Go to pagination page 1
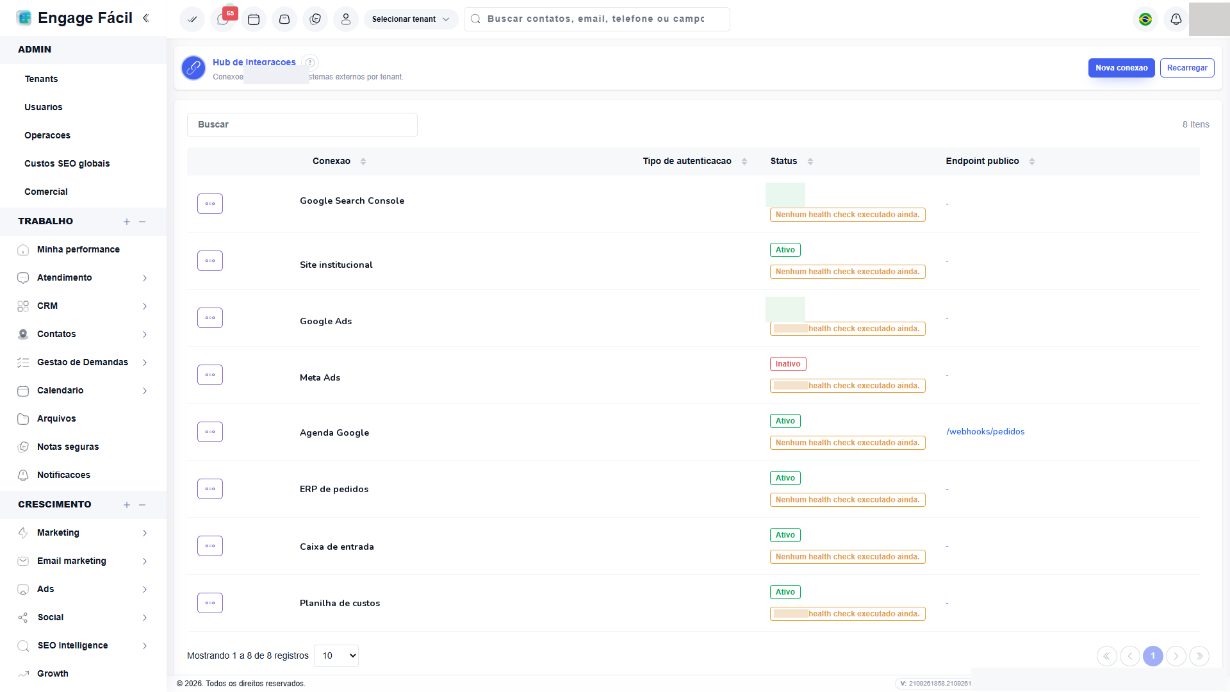The width and height of the screenshot is (1230, 692). [1153, 656]
